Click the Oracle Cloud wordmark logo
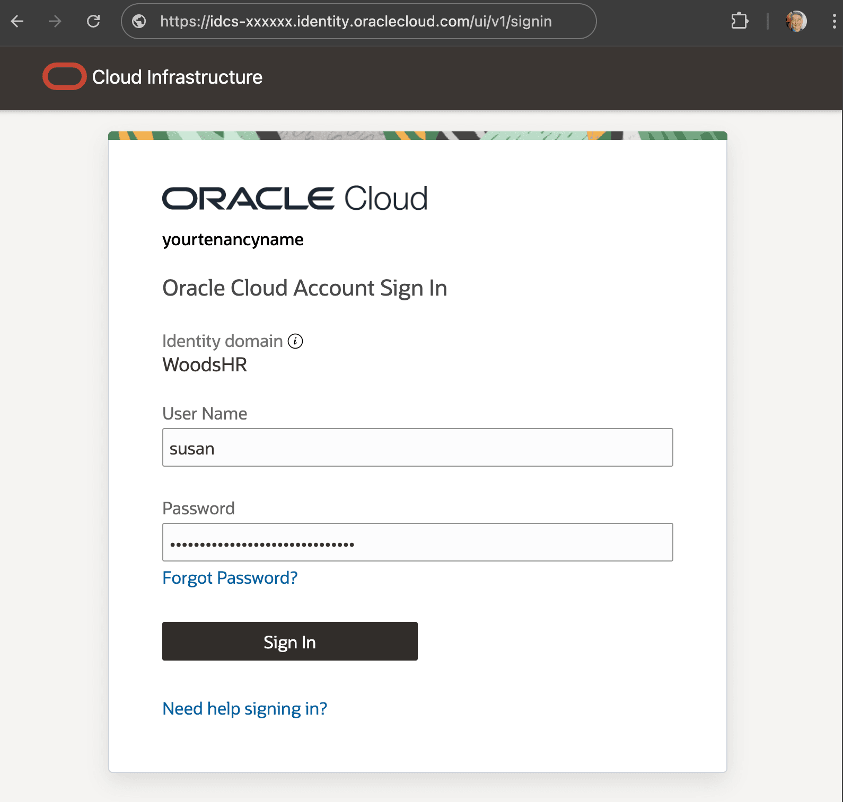The width and height of the screenshot is (843, 802). click(x=295, y=199)
